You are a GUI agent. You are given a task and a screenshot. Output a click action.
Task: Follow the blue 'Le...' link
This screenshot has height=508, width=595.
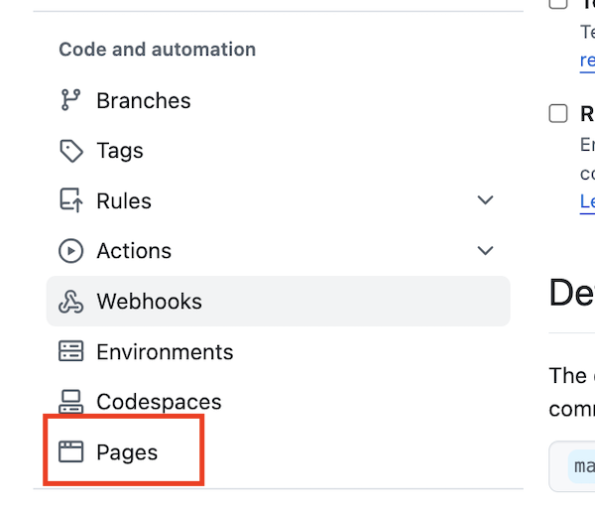click(587, 201)
